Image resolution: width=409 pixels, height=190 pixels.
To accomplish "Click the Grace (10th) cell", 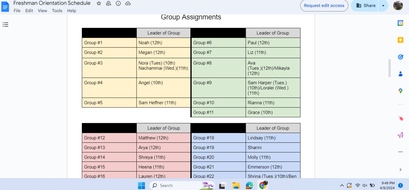I will coord(273,112).
